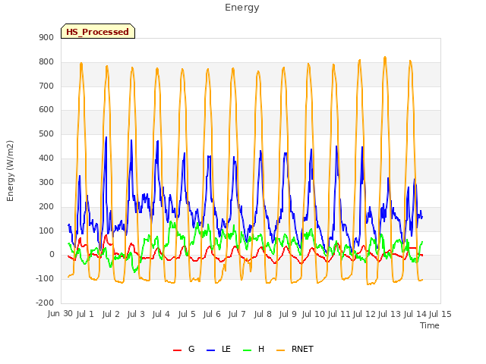This screenshot has height=364, width=486.
Task: Click the Jul 7 x-axis tick label
Action: click(237, 314)
